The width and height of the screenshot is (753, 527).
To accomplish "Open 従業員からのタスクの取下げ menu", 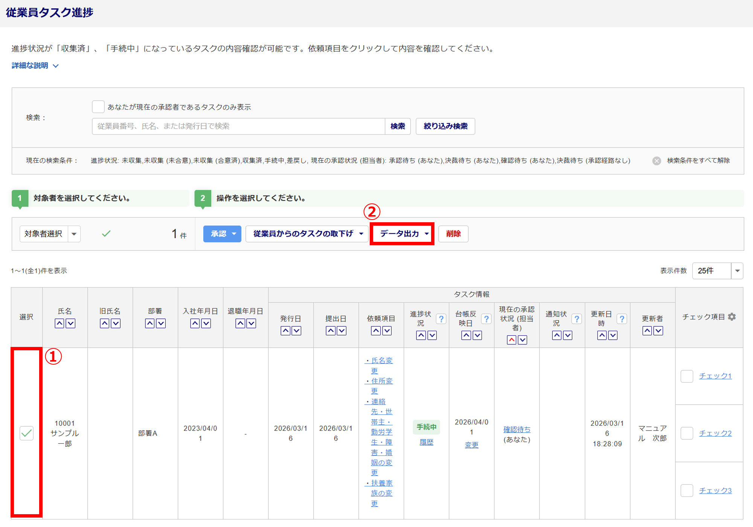I will point(307,234).
